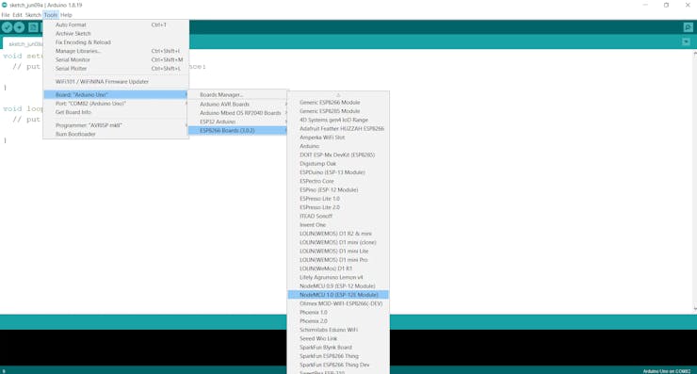Click the scroll-up arrow atop the boards list
The image size is (697, 374).
tap(338, 95)
